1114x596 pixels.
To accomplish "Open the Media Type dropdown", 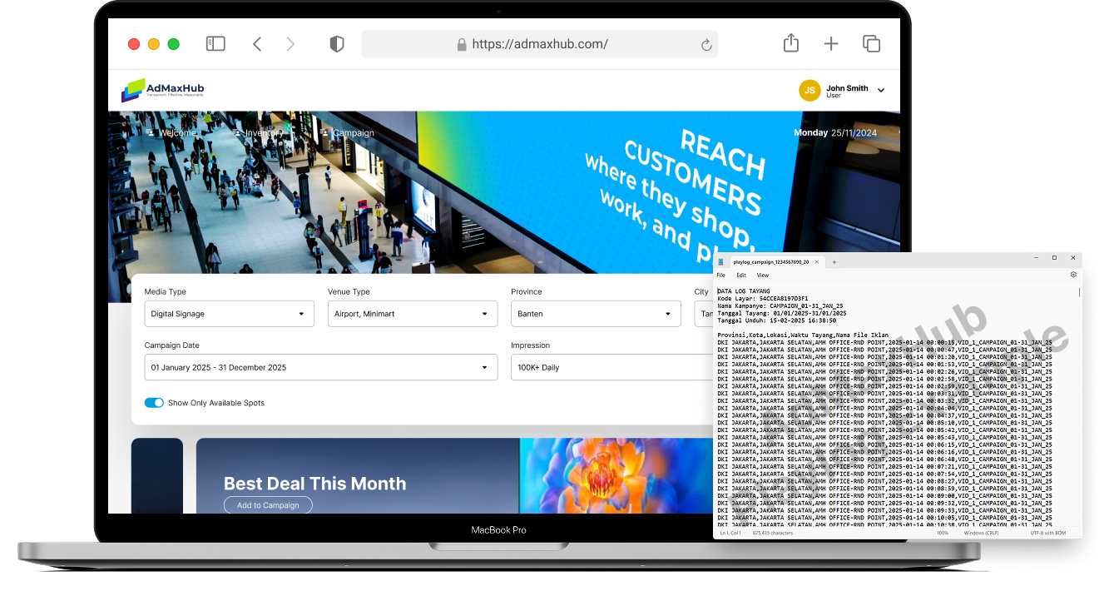I will pos(229,314).
